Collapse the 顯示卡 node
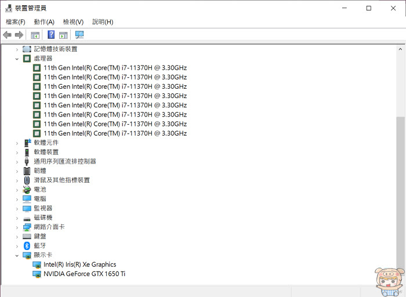The image size is (406, 297). 17,256
